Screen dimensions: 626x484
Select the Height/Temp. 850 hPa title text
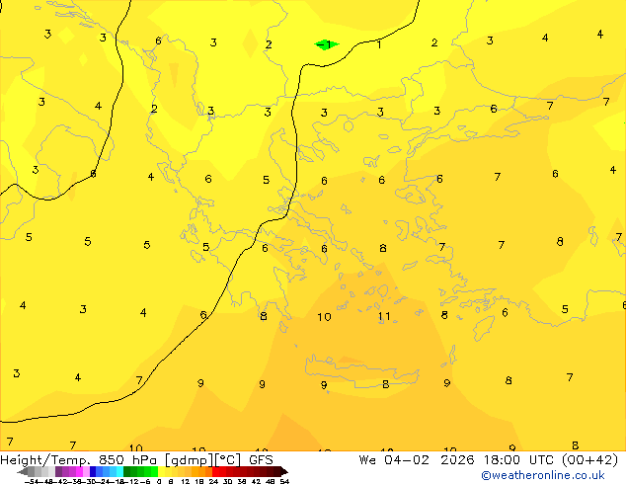tap(78, 460)
